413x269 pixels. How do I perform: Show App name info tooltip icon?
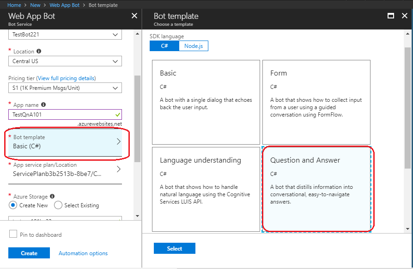pos(43,105)
